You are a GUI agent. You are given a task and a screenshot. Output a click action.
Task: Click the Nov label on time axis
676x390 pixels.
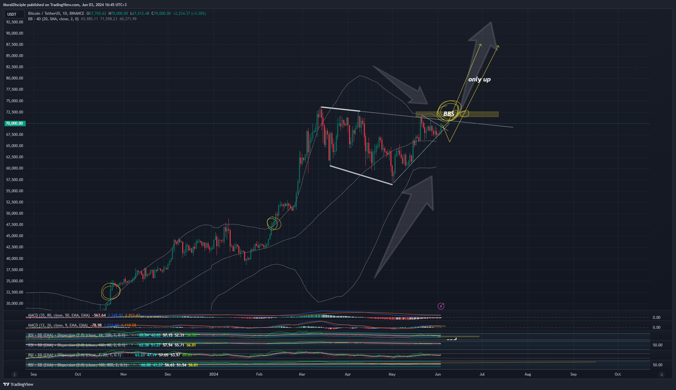pyautogui.click(x=124, y=374)
